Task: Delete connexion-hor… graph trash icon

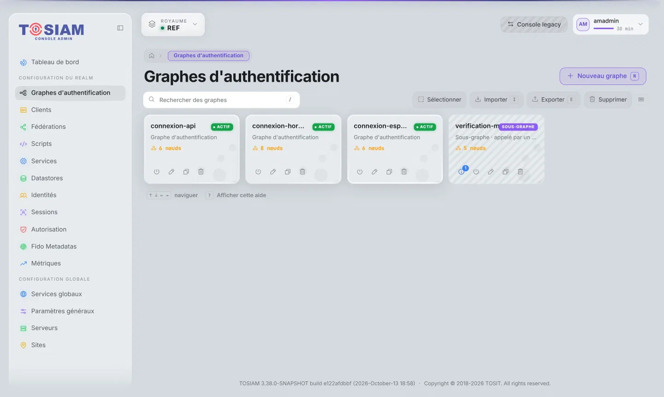Action: [302, 172]
